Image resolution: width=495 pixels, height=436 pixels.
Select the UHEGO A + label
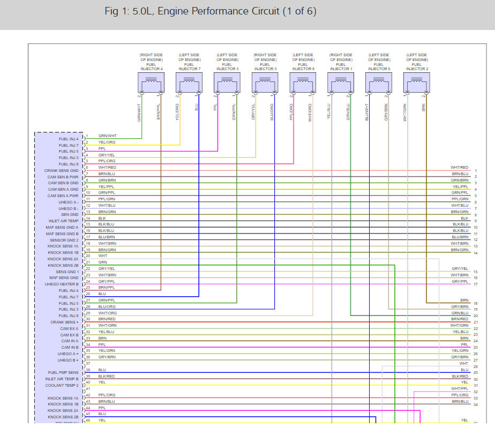[x=68, y=354]
